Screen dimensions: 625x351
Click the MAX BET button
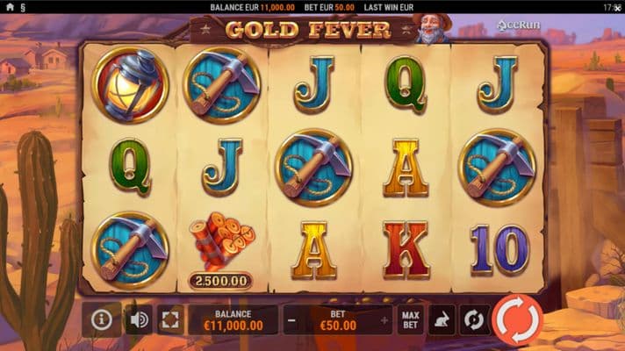click(410, 320)
